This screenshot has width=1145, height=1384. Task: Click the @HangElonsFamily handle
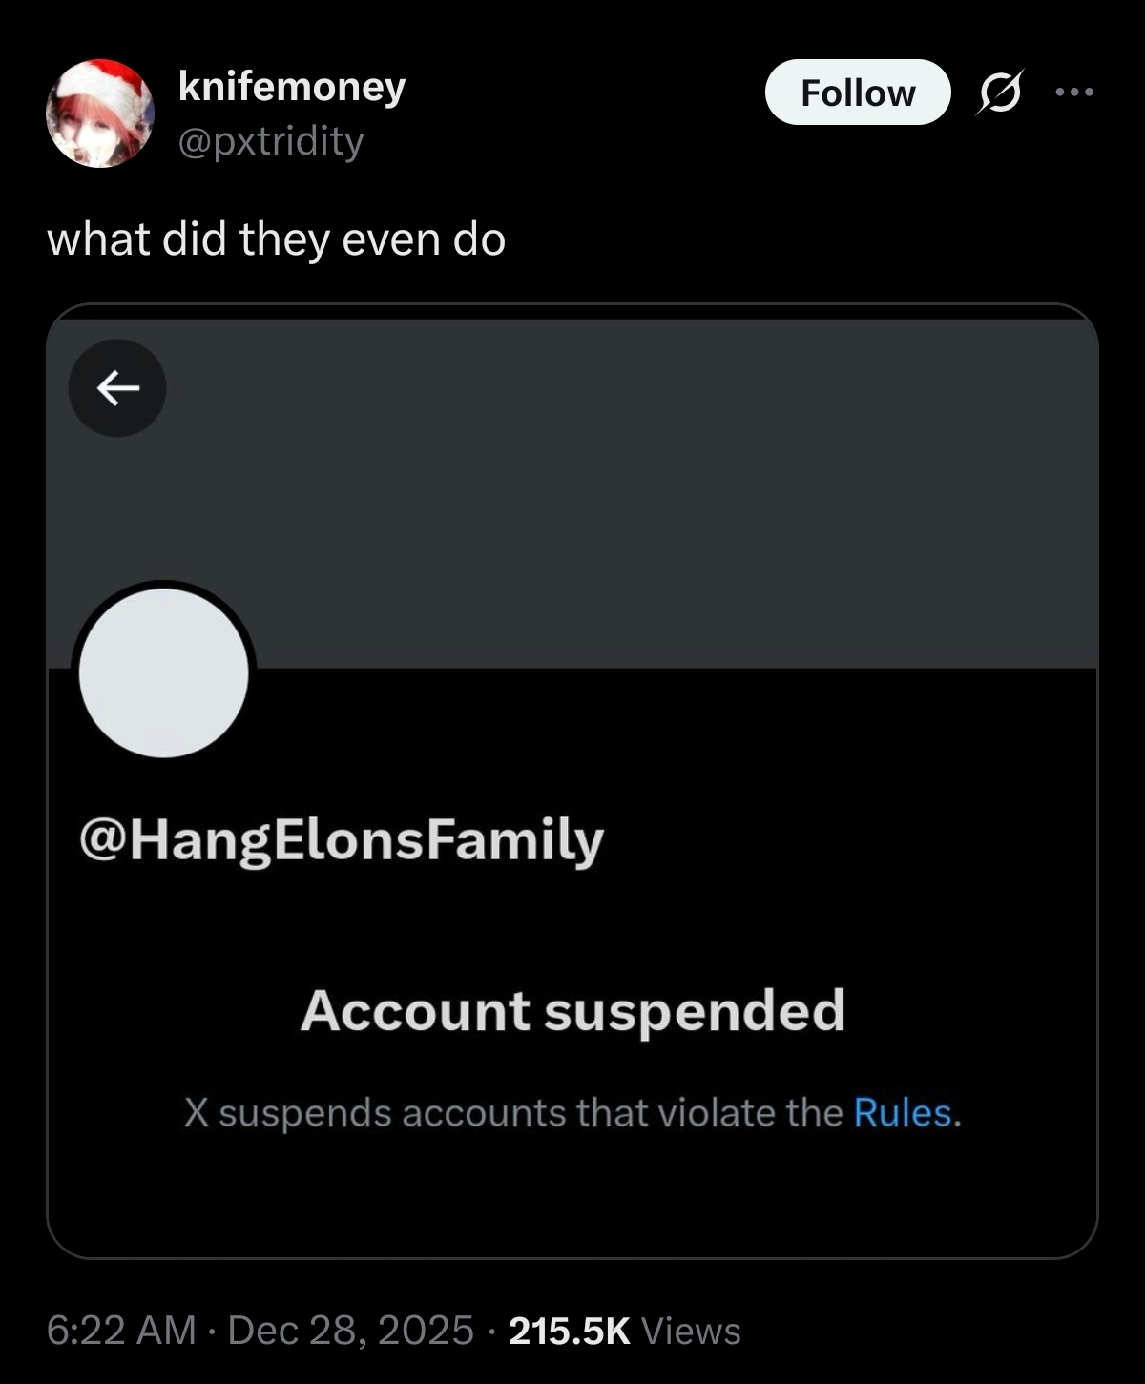(x=342, y=839)
